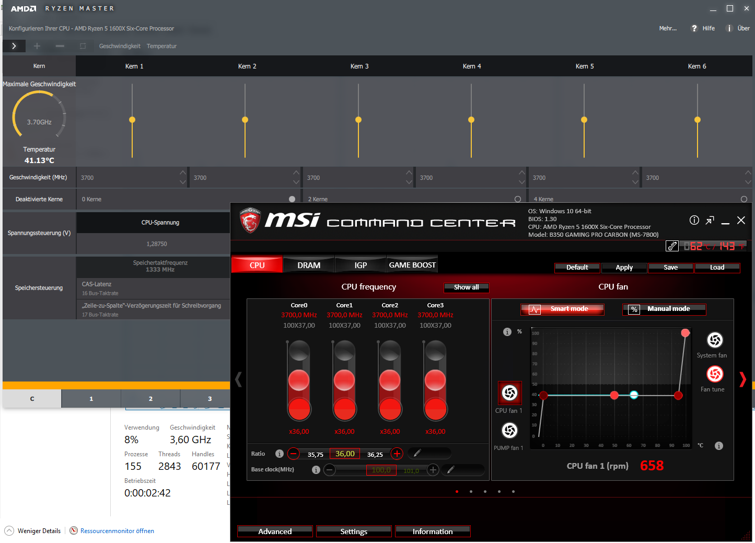
Task: Increase Kern 1 speed with up arrow
Action: tap(183, 172)
